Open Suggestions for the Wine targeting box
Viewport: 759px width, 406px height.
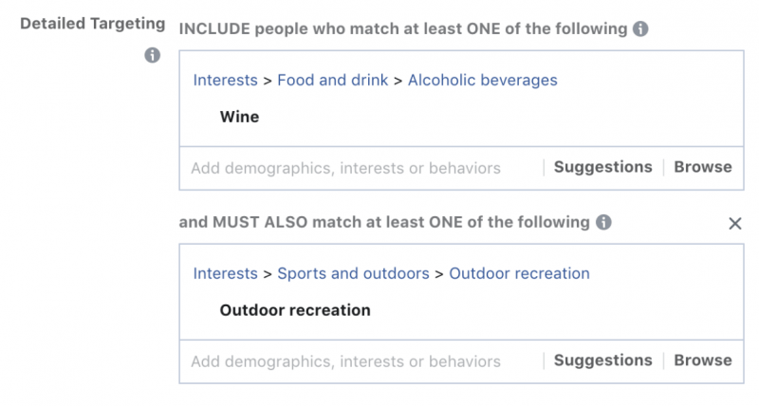pyautogui.click(x=602, y=167)
